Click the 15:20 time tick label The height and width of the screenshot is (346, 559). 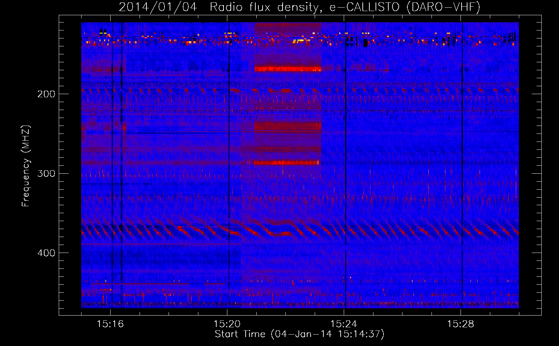227,324
